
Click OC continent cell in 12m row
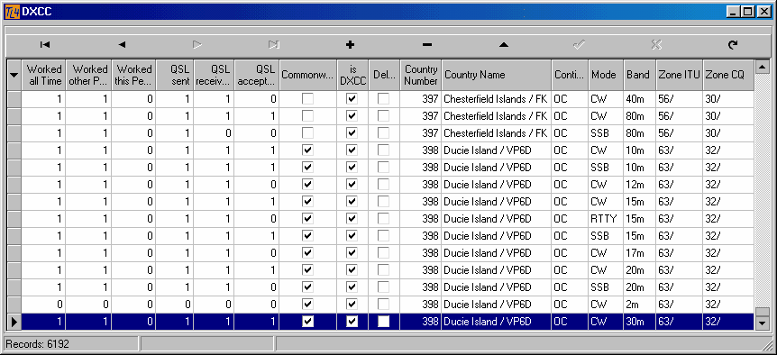[x=570, y=185]
